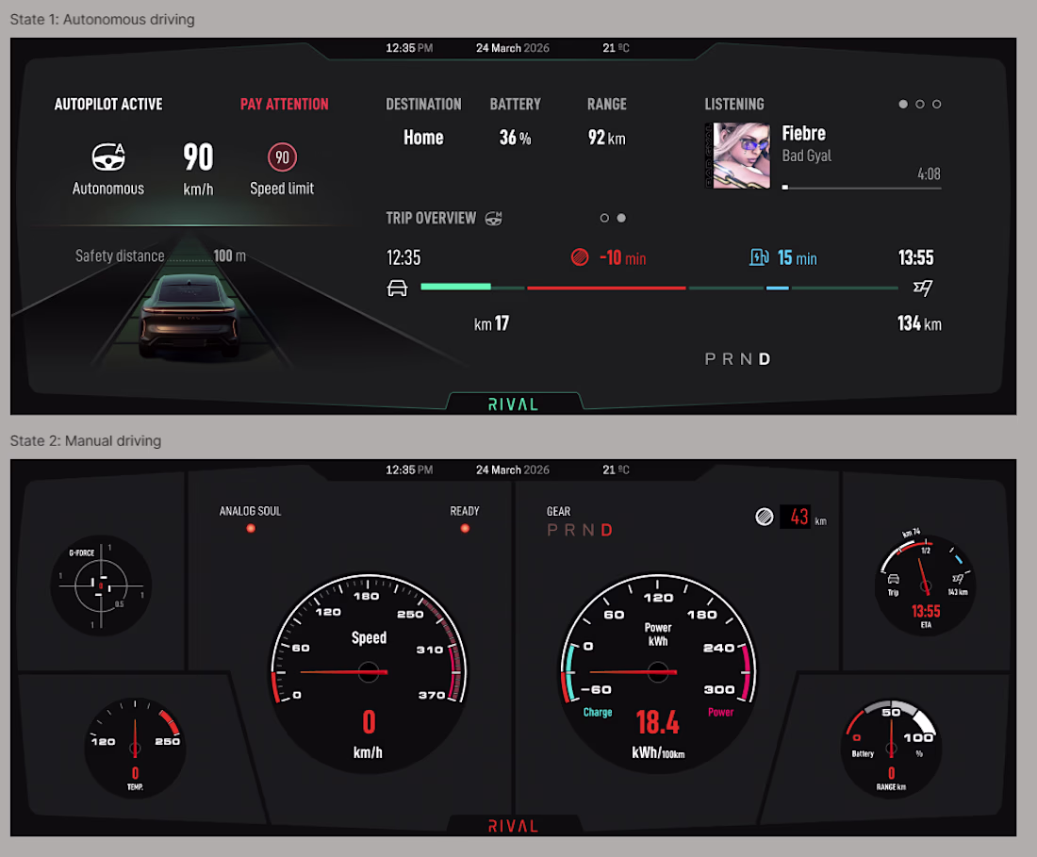Tap the TRIP OVERVIEW heading
1037x857 pixels.
pyautogui.click(x=431, y=218)
